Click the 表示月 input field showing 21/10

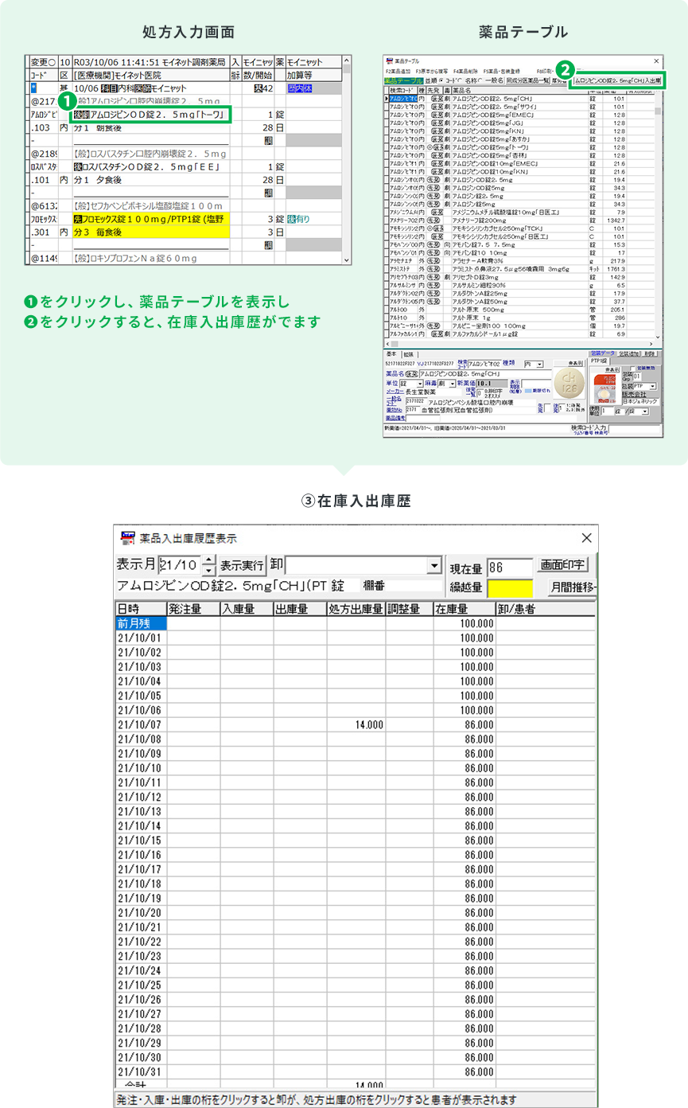(181, 565)
